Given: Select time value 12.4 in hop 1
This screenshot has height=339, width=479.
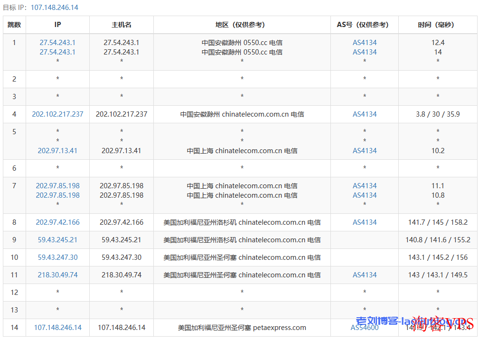Looking at the screenshot, I should [438, 42].
